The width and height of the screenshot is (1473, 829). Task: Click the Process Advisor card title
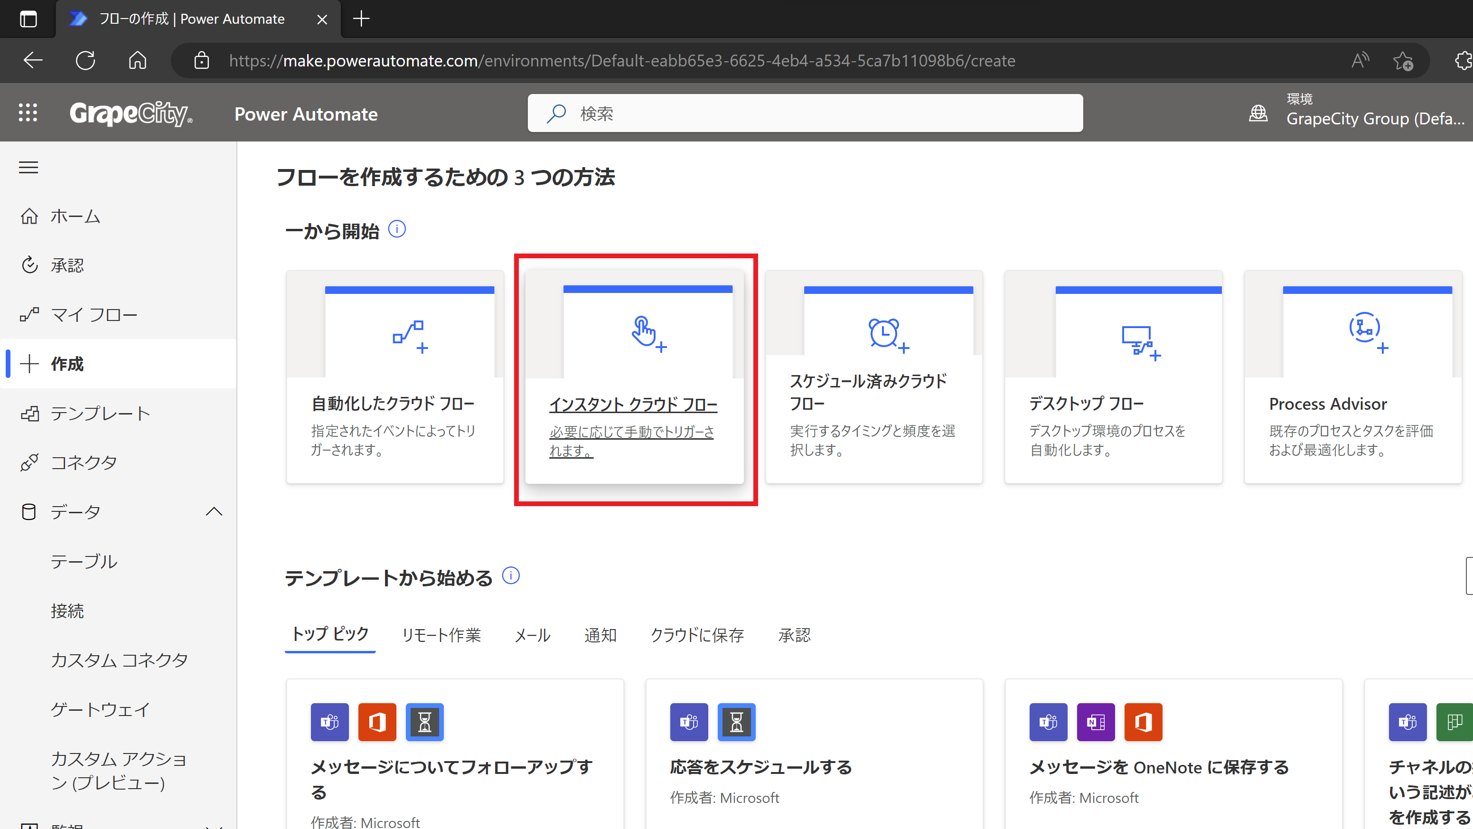point(1328,404)
